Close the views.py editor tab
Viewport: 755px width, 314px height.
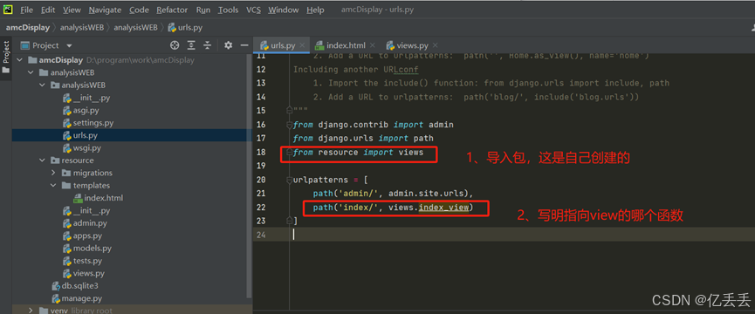435,45
